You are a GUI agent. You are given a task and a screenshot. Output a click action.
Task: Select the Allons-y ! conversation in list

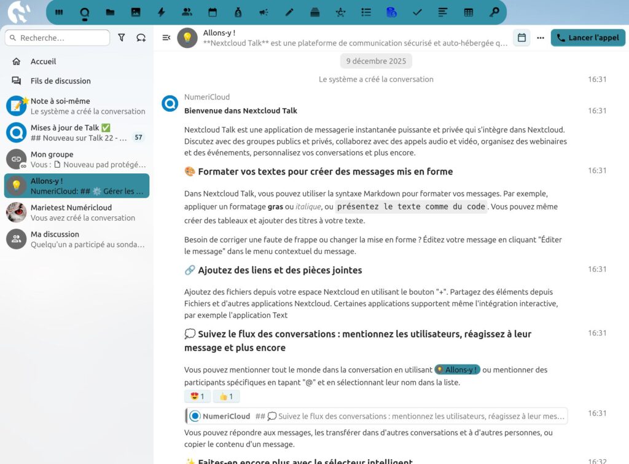click(x=77, y=186)
